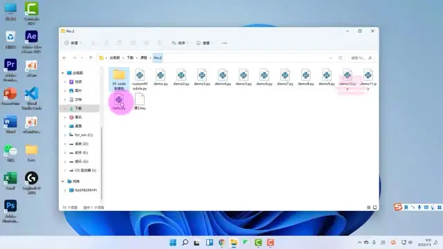Click the Rename icon in toolbar
The image size is (443, 249).
(133, 43)
